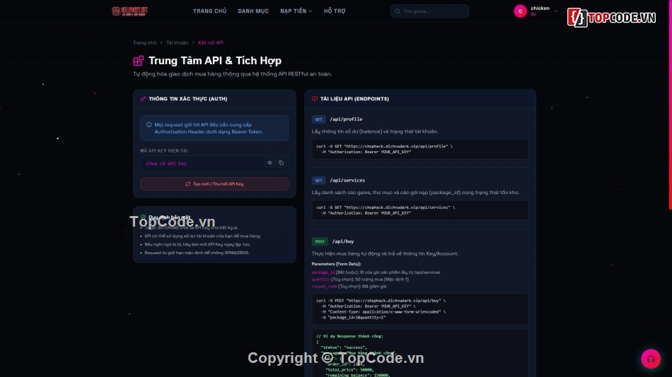Click the /api/services endpoint path text
672x377 pixels.
[x=347, y=181]
